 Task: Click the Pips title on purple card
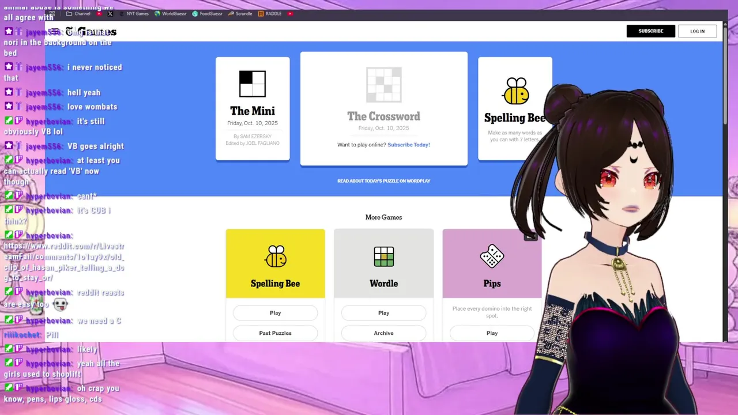point(492,284)
